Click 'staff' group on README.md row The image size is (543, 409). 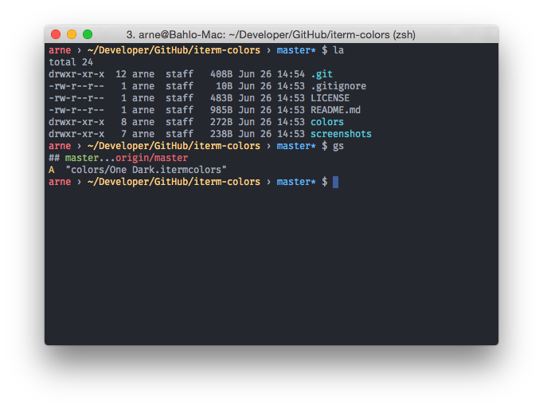[x=179, y=110]
